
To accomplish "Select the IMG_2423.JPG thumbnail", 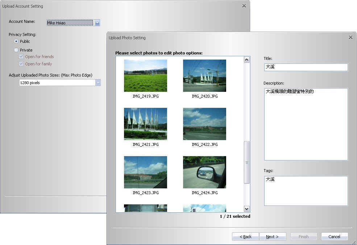I will coord(145,172).
